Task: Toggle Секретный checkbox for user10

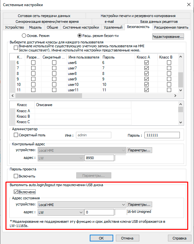Action: 54,84
